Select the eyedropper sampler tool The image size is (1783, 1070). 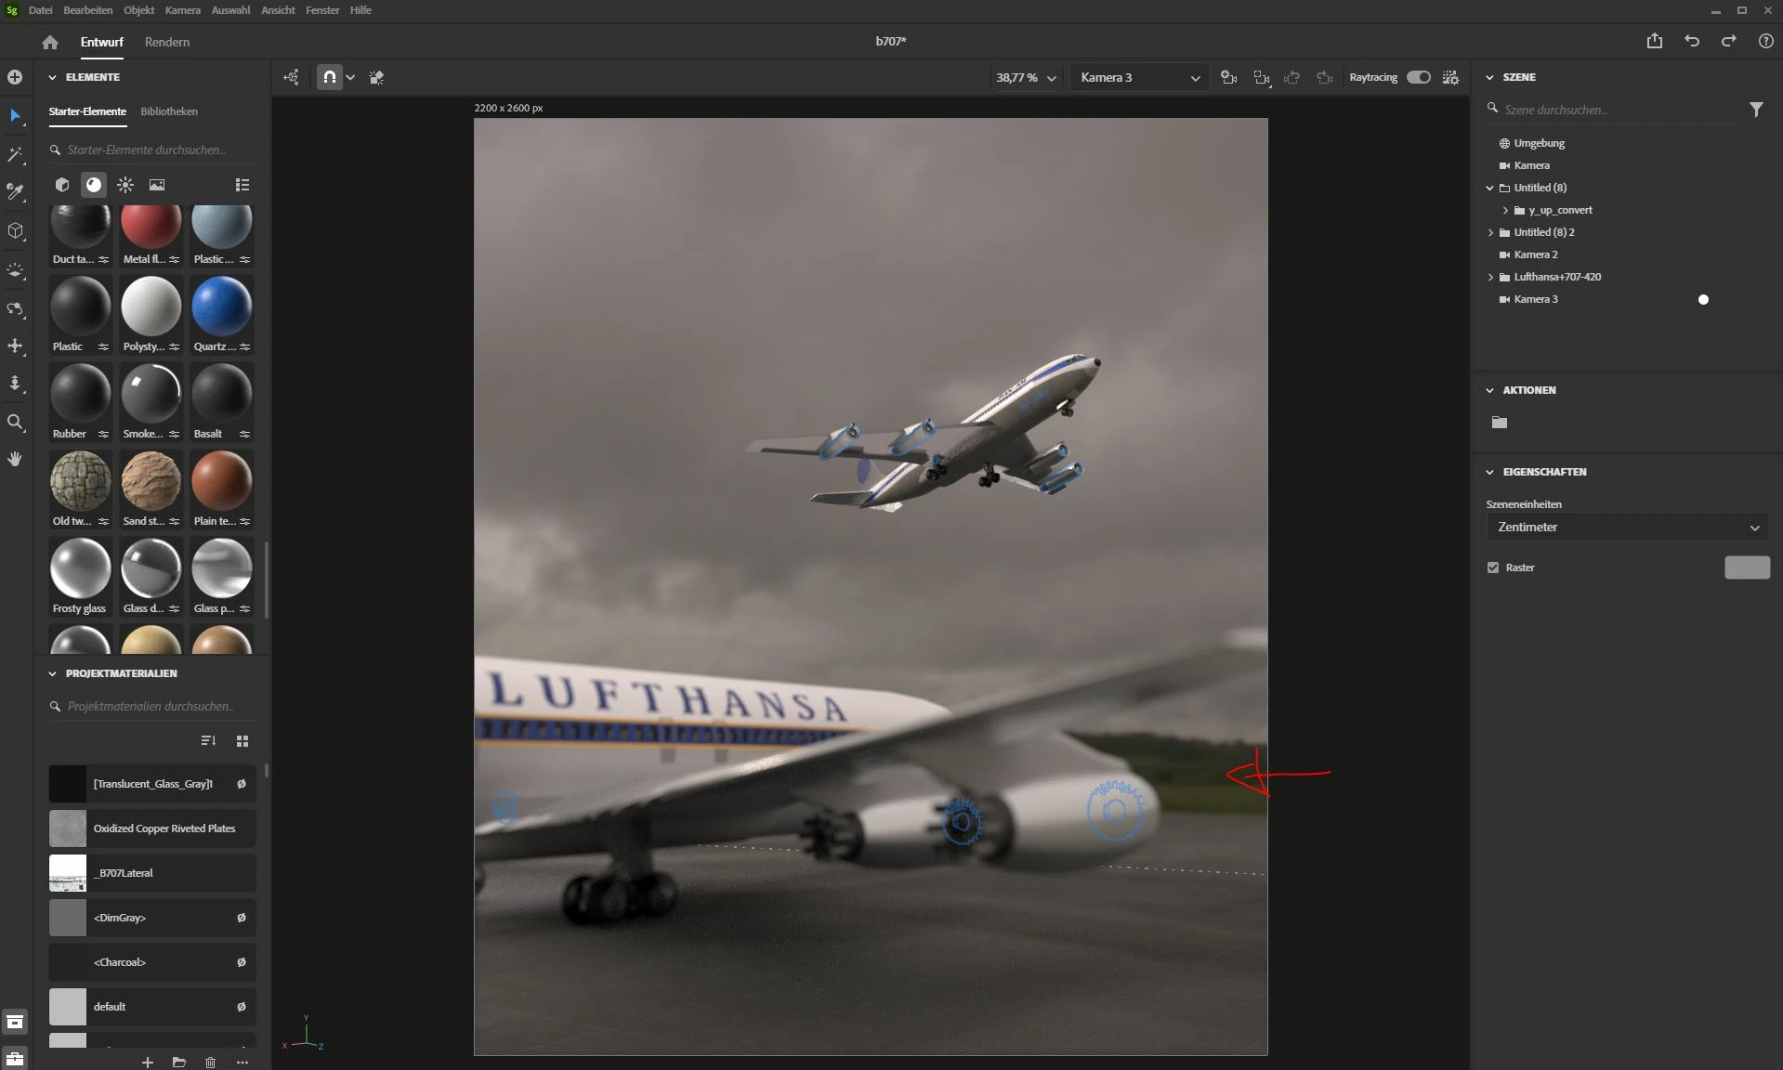[15, 192]
